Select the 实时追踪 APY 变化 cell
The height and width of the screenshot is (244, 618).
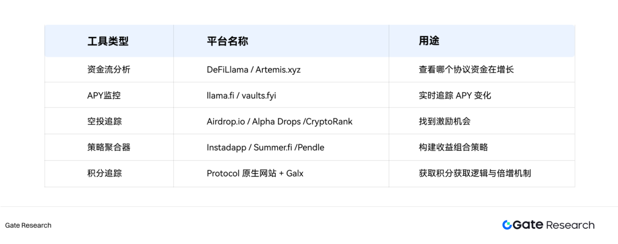tap(454, 95)
